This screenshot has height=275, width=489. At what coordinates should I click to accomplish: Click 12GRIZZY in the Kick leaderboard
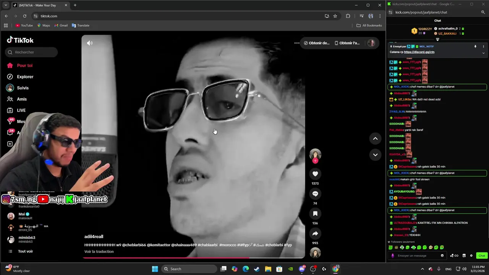(x=425, y=29)
